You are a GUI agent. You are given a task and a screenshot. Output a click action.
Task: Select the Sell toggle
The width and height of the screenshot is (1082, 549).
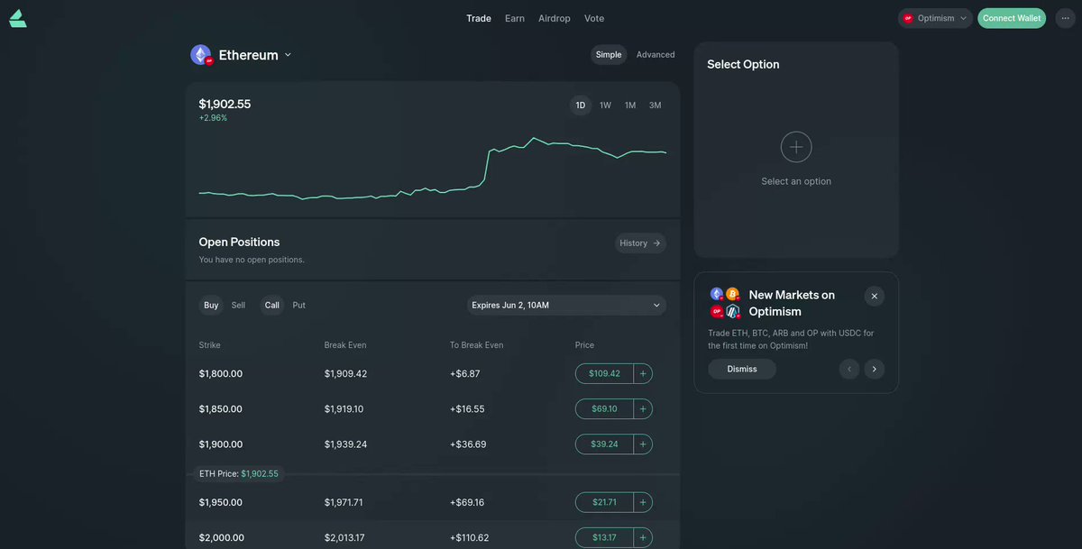pos(238,306)
